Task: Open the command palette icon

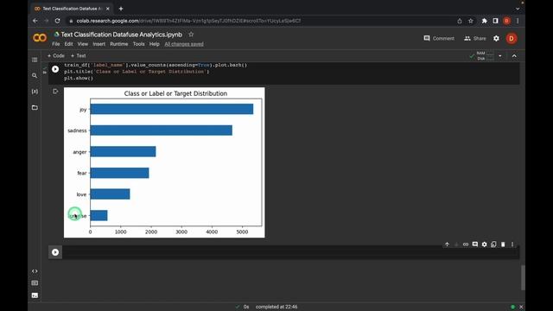Action: point(35,283)
